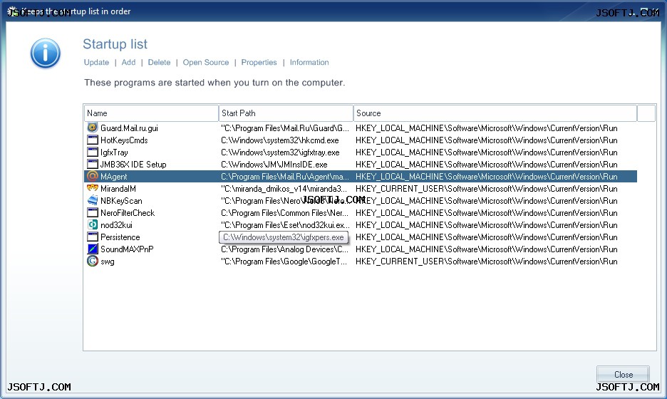Open the Properties link
Viewport: 667px width, 399px height.
259,62
